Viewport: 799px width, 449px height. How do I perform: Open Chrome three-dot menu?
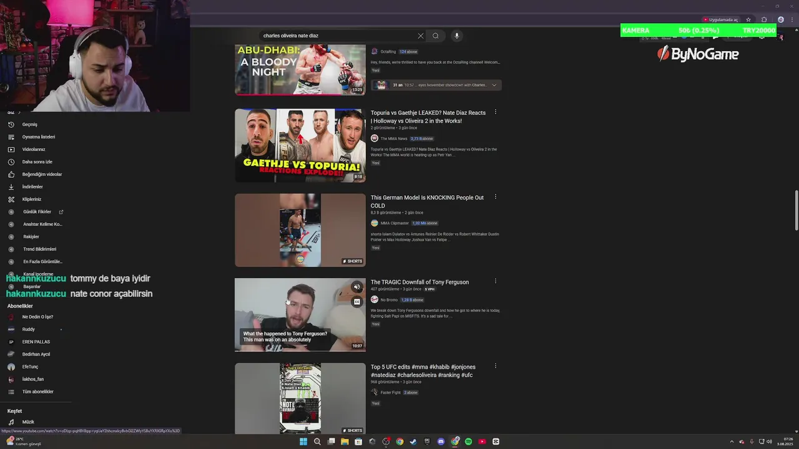coord(792,19)
